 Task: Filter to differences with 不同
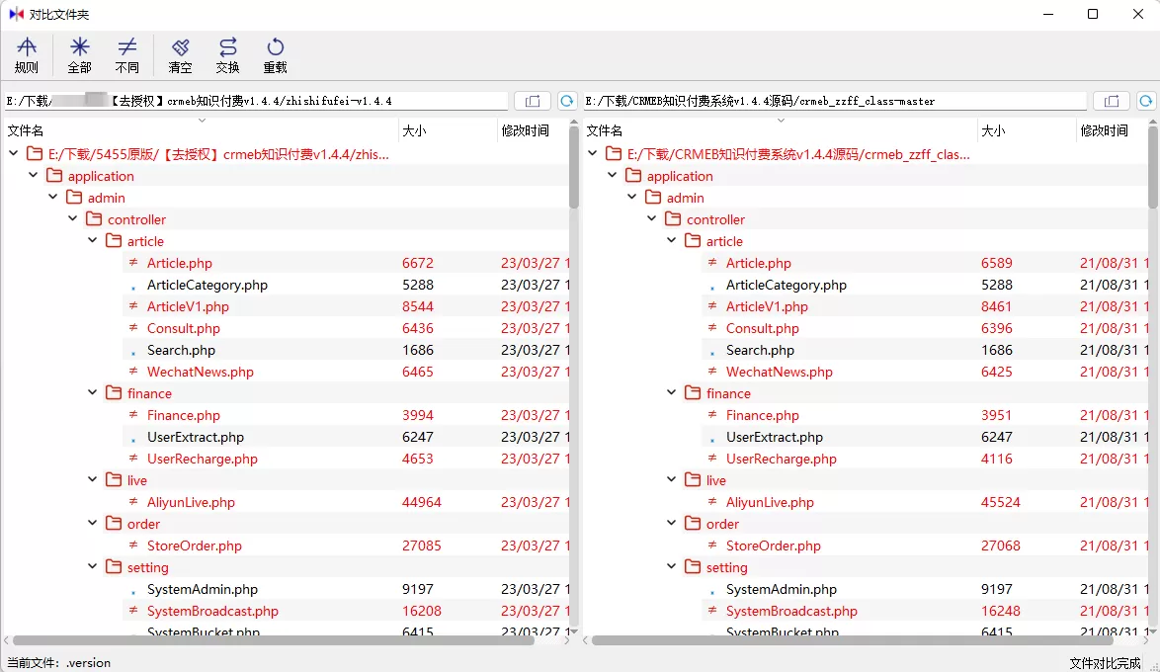(x=127, y=55)
